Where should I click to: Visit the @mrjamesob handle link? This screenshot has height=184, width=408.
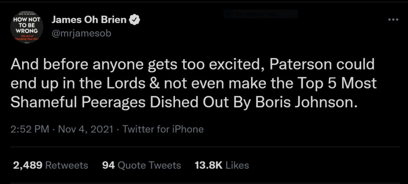(81, 34)
